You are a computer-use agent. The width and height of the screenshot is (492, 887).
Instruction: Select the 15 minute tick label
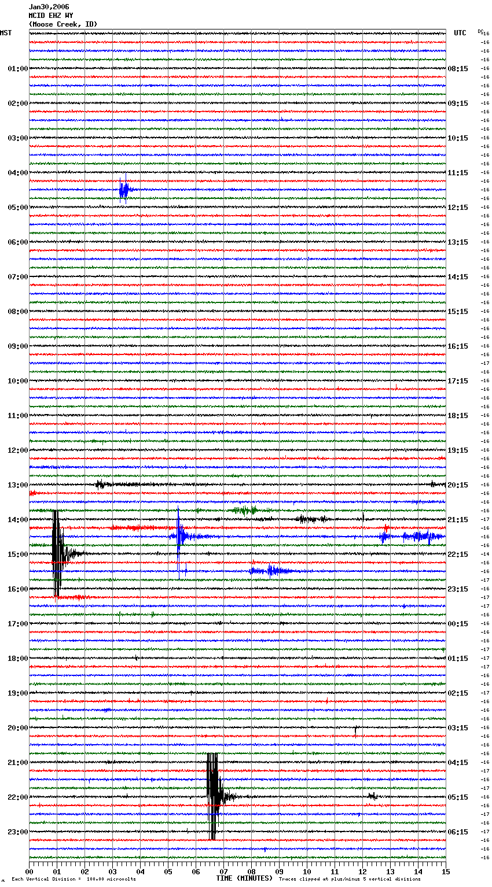click(446, 871)
